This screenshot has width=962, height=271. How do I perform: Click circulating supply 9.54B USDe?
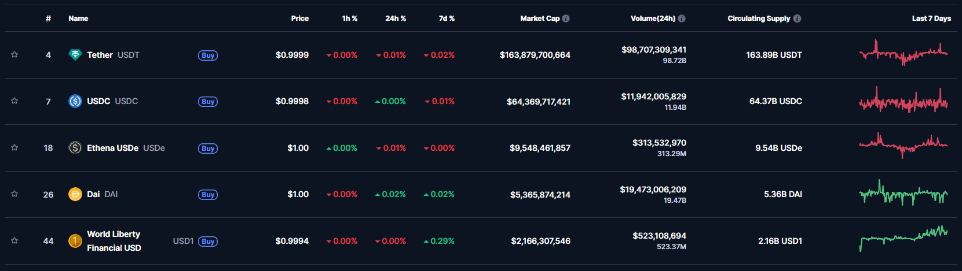(779, 148)
